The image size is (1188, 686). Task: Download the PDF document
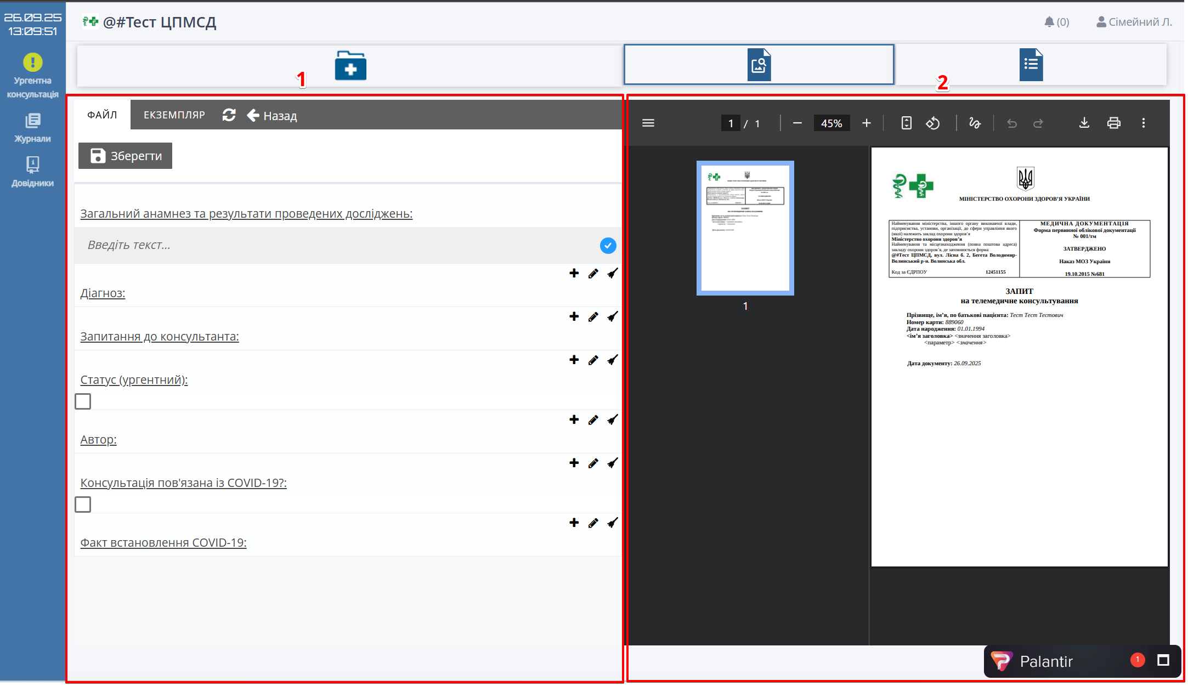[1084, 123]
